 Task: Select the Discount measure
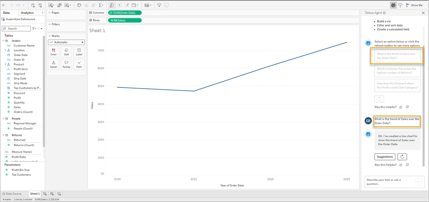point(19,93)
